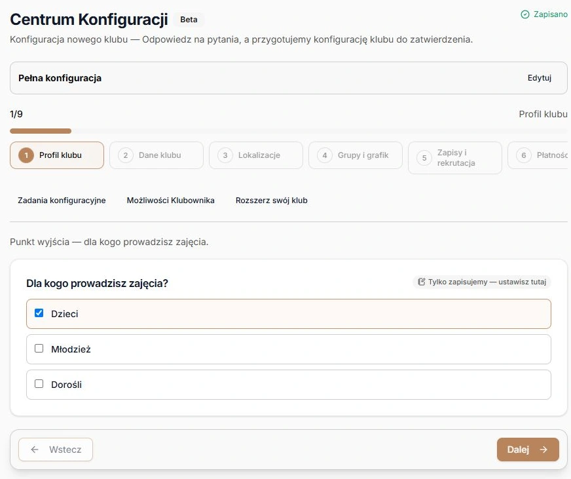This screenshot has height=479, width=571.
Task: Tick the Dorośli checkbox
Action: tap(39, 384)
